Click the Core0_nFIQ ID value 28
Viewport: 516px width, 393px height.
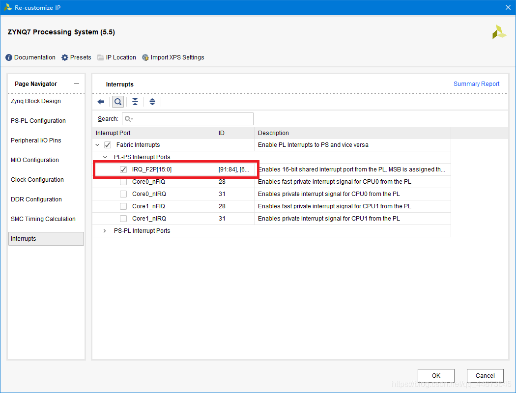point(222,182)
